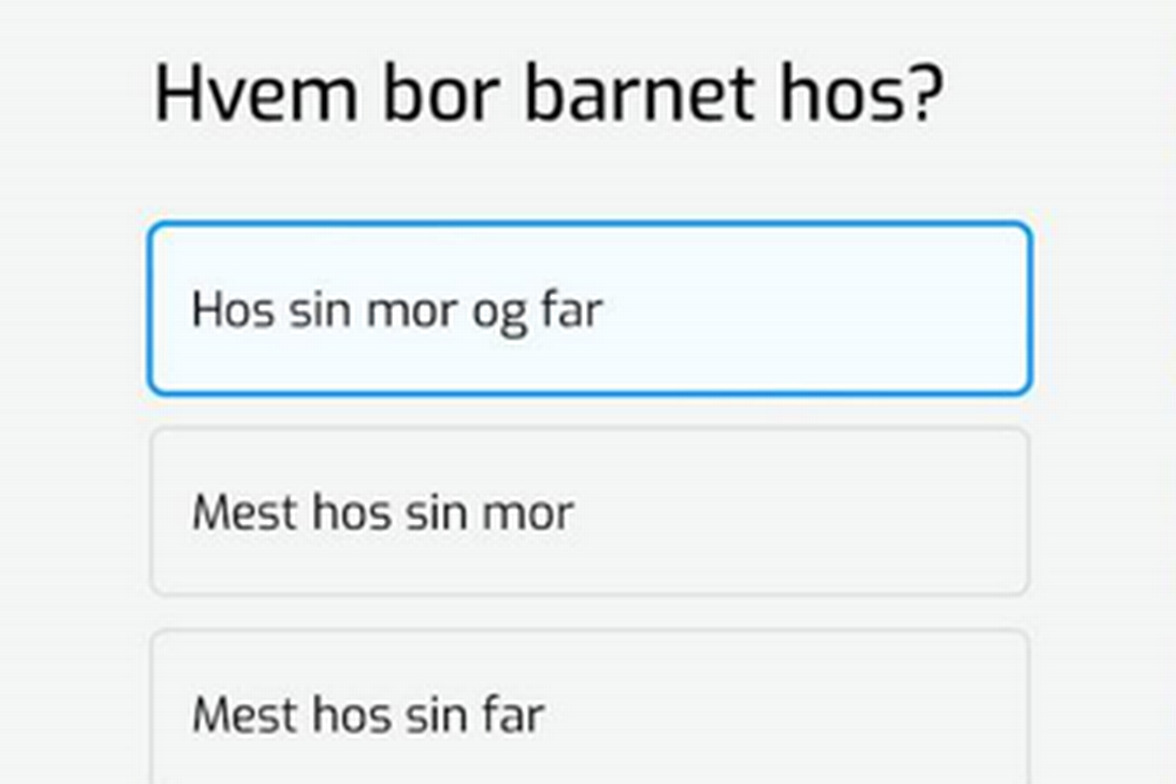The height and width of the screenshot is (784, 1176).
Task: Click the label text 'Mest hos sin far'
Action: [368, 716]
